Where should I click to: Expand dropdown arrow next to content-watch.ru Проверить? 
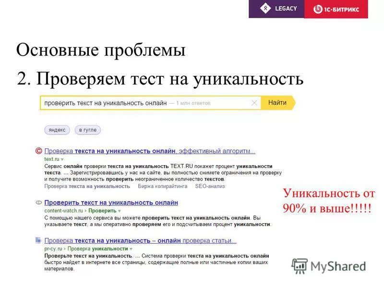coord(120,211)
